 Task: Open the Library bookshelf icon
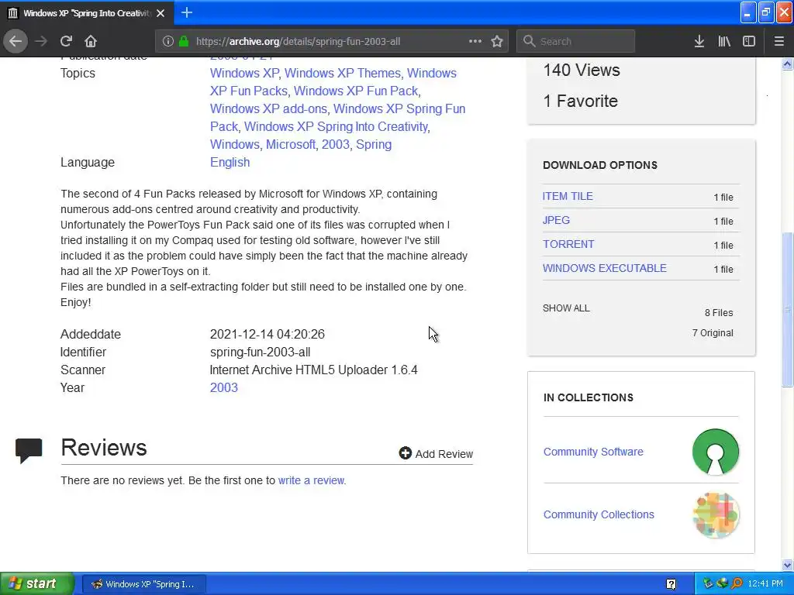(724, 42)
